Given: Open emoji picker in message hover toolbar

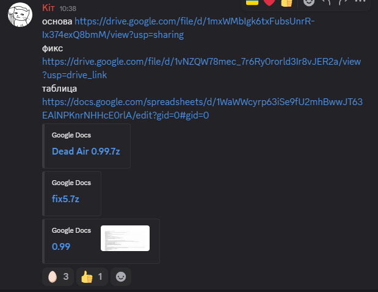Looking at the screenshot, I should coord(309,2).
